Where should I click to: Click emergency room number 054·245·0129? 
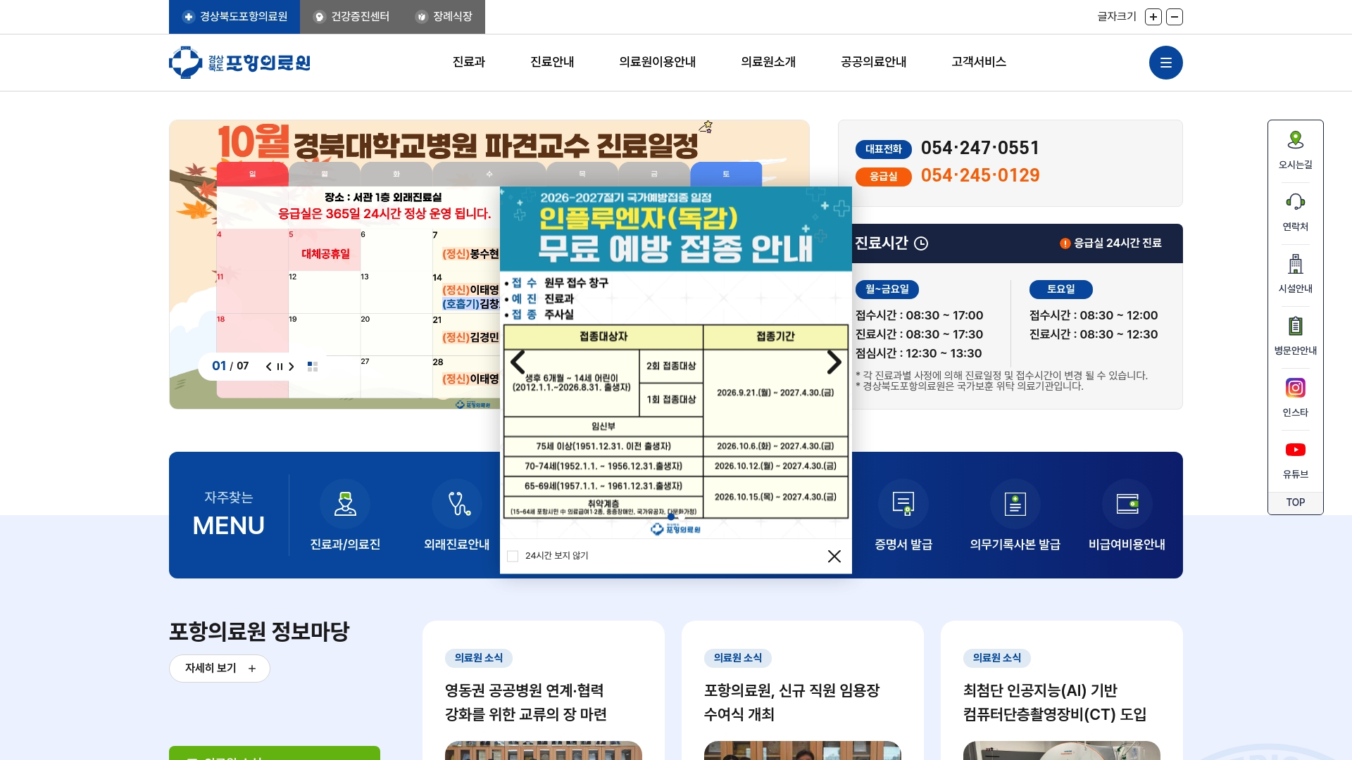coord(980,175)
